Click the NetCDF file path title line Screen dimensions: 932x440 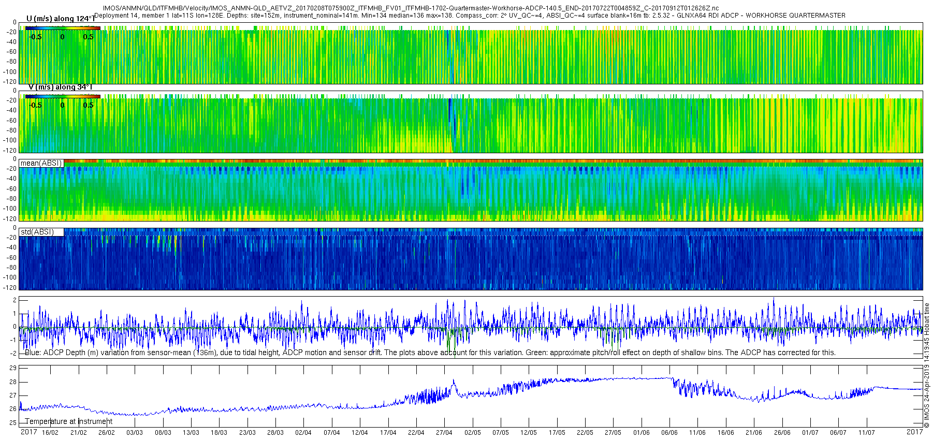(411, 8)
